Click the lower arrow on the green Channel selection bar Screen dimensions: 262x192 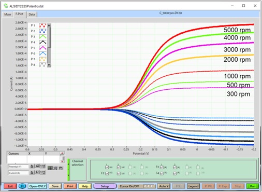click(x=68, y=175)
